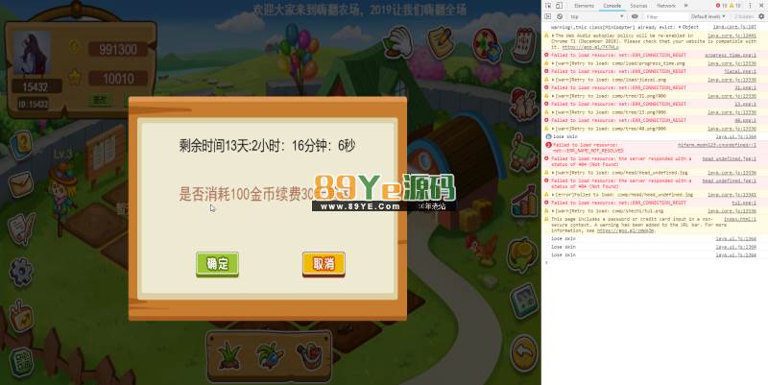This screenshot has height=385, width=768.
Task: Open the QR code icon
Action: point(21,362)
